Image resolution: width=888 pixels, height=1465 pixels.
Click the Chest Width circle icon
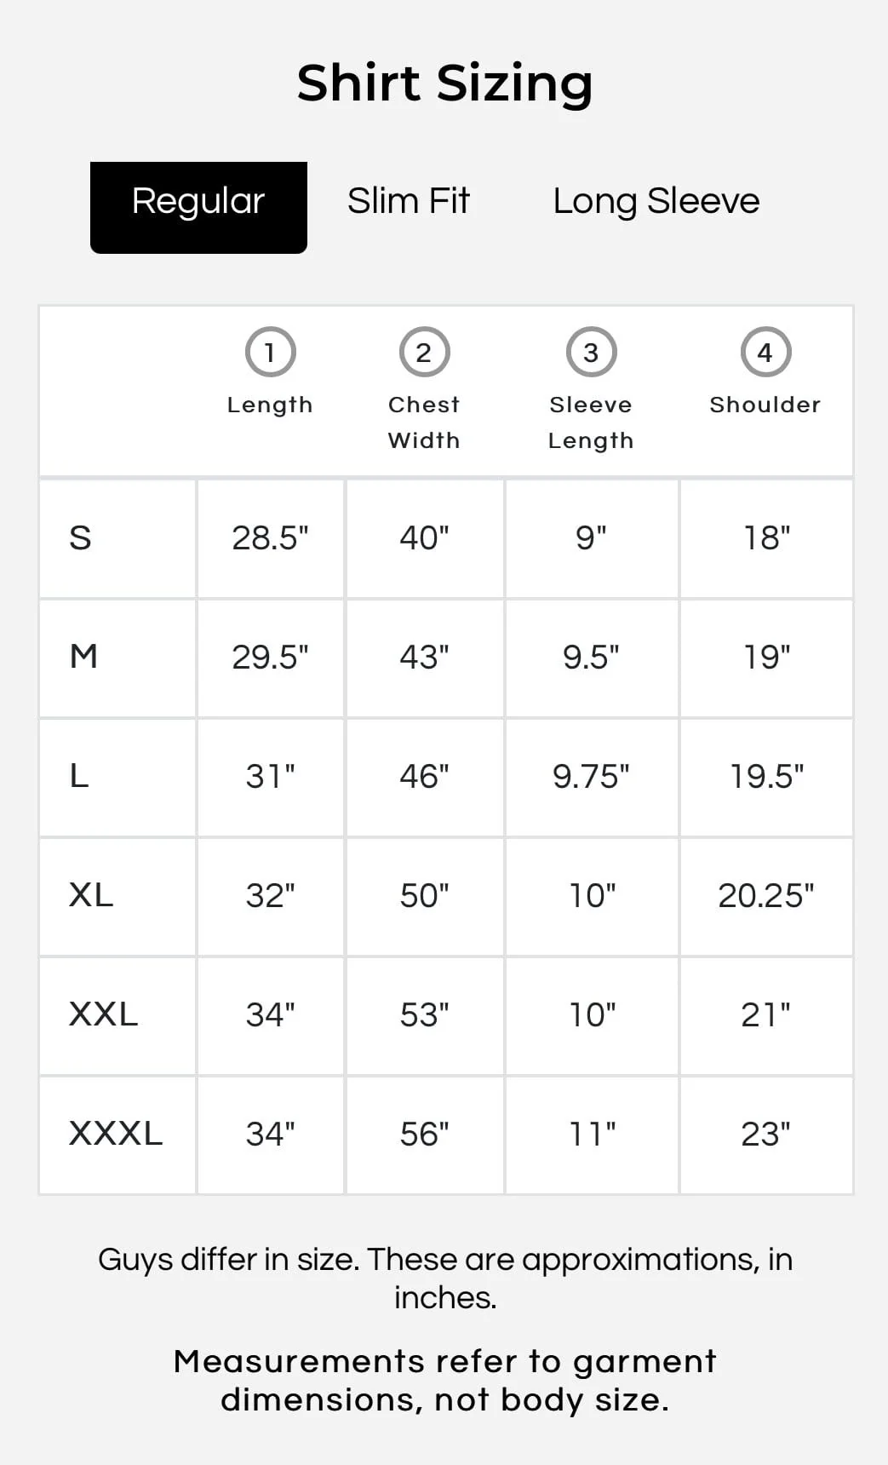click(x=423, y=352)
